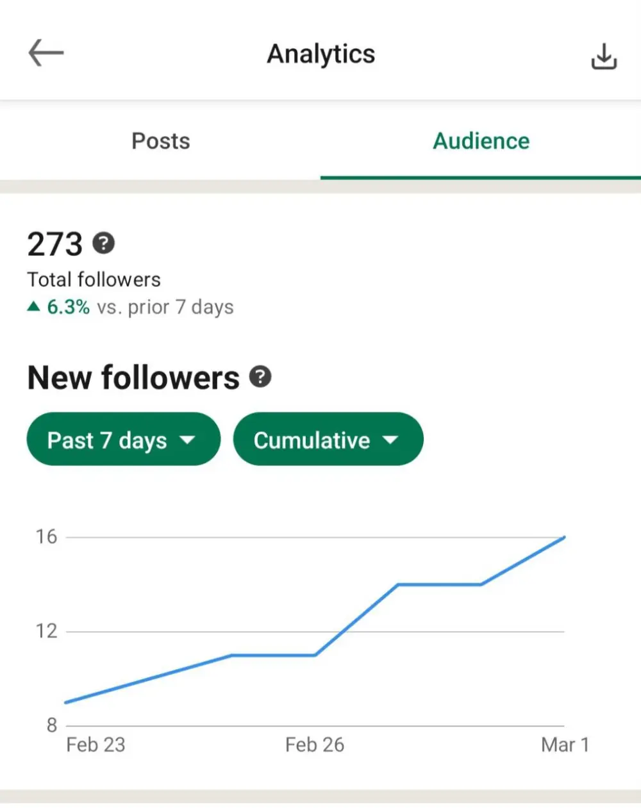Switch to the Posts tab
Screen dimensions: 641x808
[x=160, y=141]
